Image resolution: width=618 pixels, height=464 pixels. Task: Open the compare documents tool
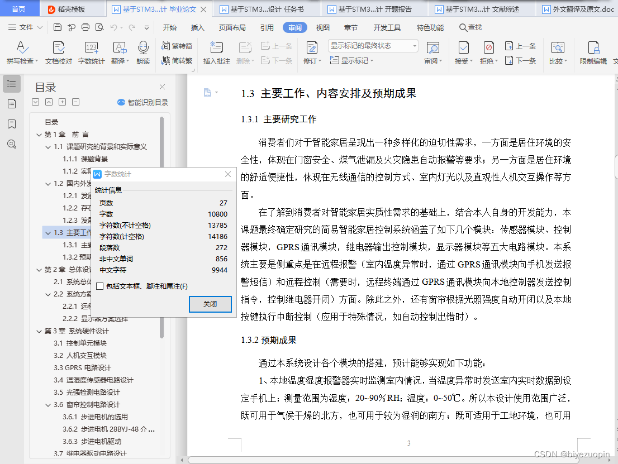tap(558, 52)
